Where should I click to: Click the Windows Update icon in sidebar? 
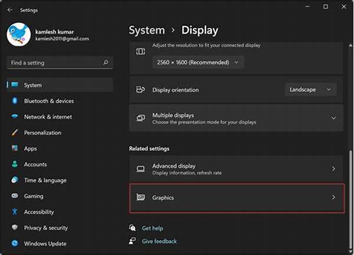(x=15, y=243)
